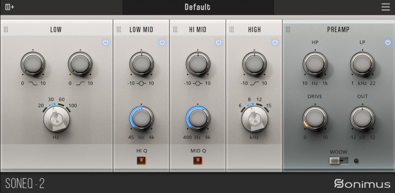Toggle the HIGH band power button
This screenshot has width=395, height=193.
(x=275, y=42)
